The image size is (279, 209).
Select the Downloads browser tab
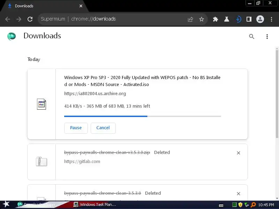point(43,6)
